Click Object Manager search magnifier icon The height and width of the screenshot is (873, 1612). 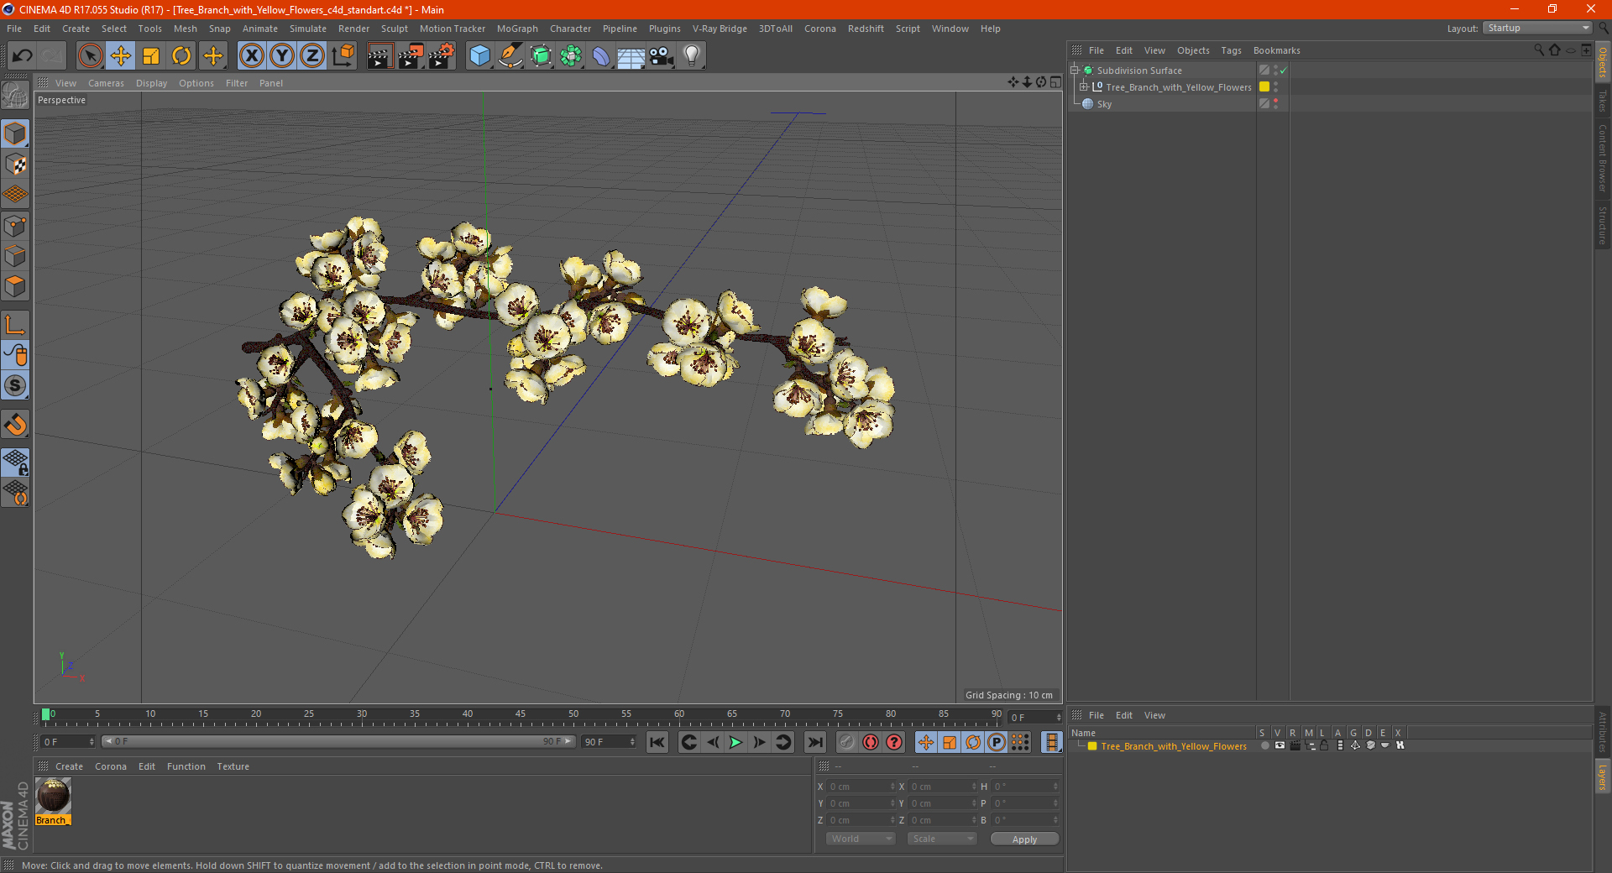pos(1538,50)
